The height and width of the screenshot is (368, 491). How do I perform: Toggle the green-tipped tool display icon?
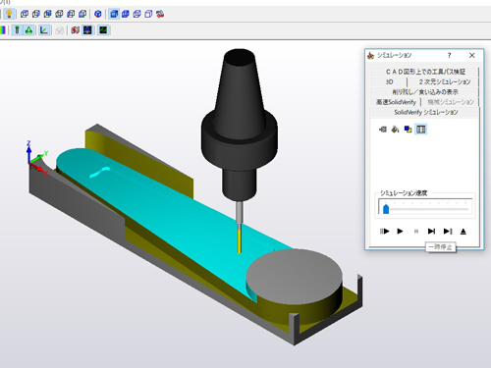[x=17, y=30]
